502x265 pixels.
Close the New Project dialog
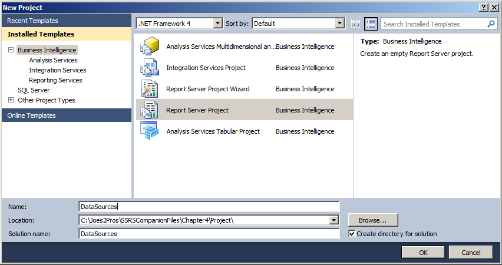point(494,7)
